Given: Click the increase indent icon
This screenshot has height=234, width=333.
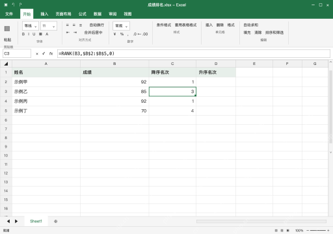Looking at the screenshot, I should click(75, 32).
